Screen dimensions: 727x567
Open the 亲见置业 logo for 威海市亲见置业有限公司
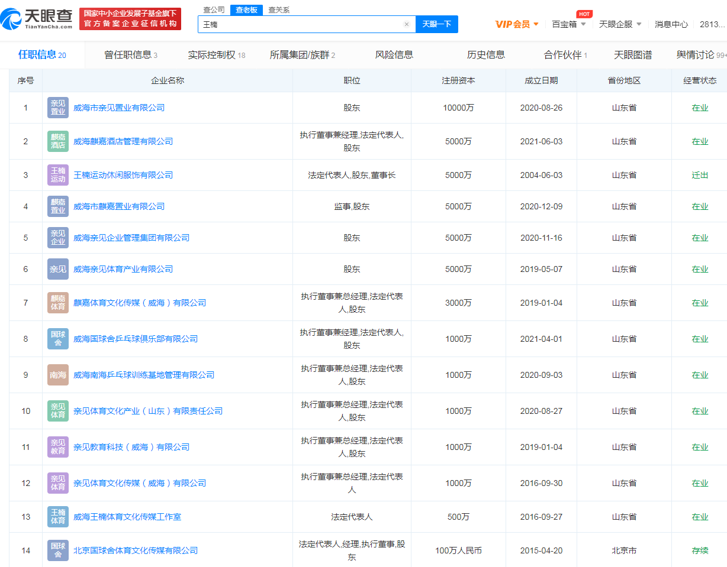point(58,108)
